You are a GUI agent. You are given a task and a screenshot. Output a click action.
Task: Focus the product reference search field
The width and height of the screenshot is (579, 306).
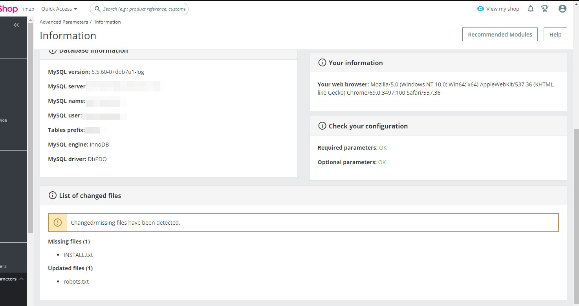[x=144, y=9]
